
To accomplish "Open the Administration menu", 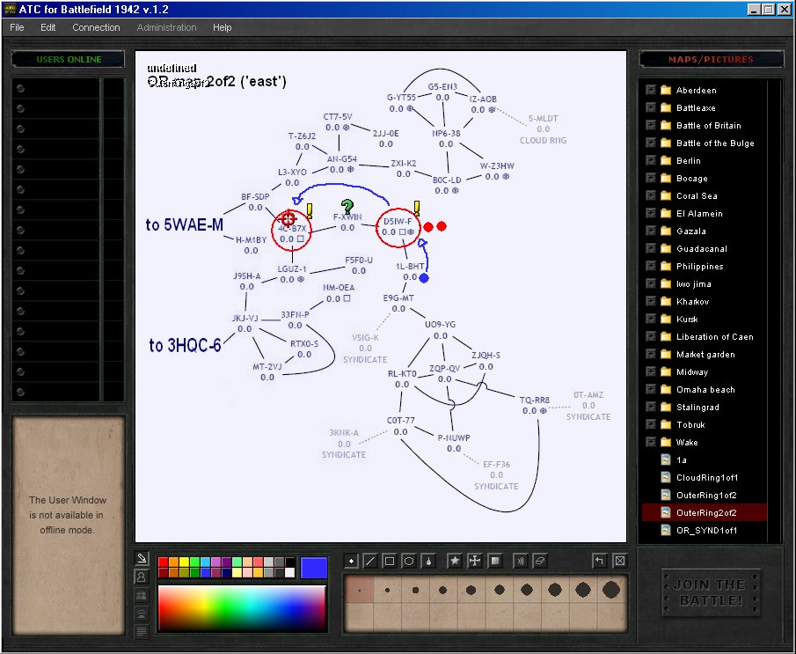I will 166,27.
